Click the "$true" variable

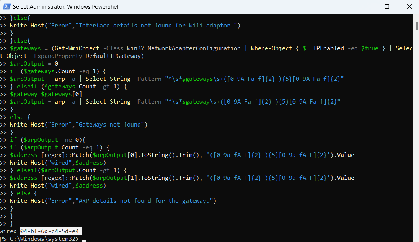click(370, 48)
